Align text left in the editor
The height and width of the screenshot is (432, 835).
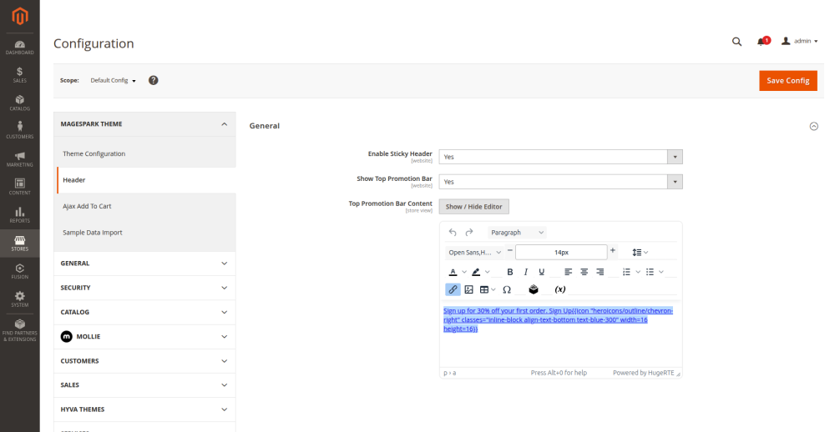pos(568,272)
